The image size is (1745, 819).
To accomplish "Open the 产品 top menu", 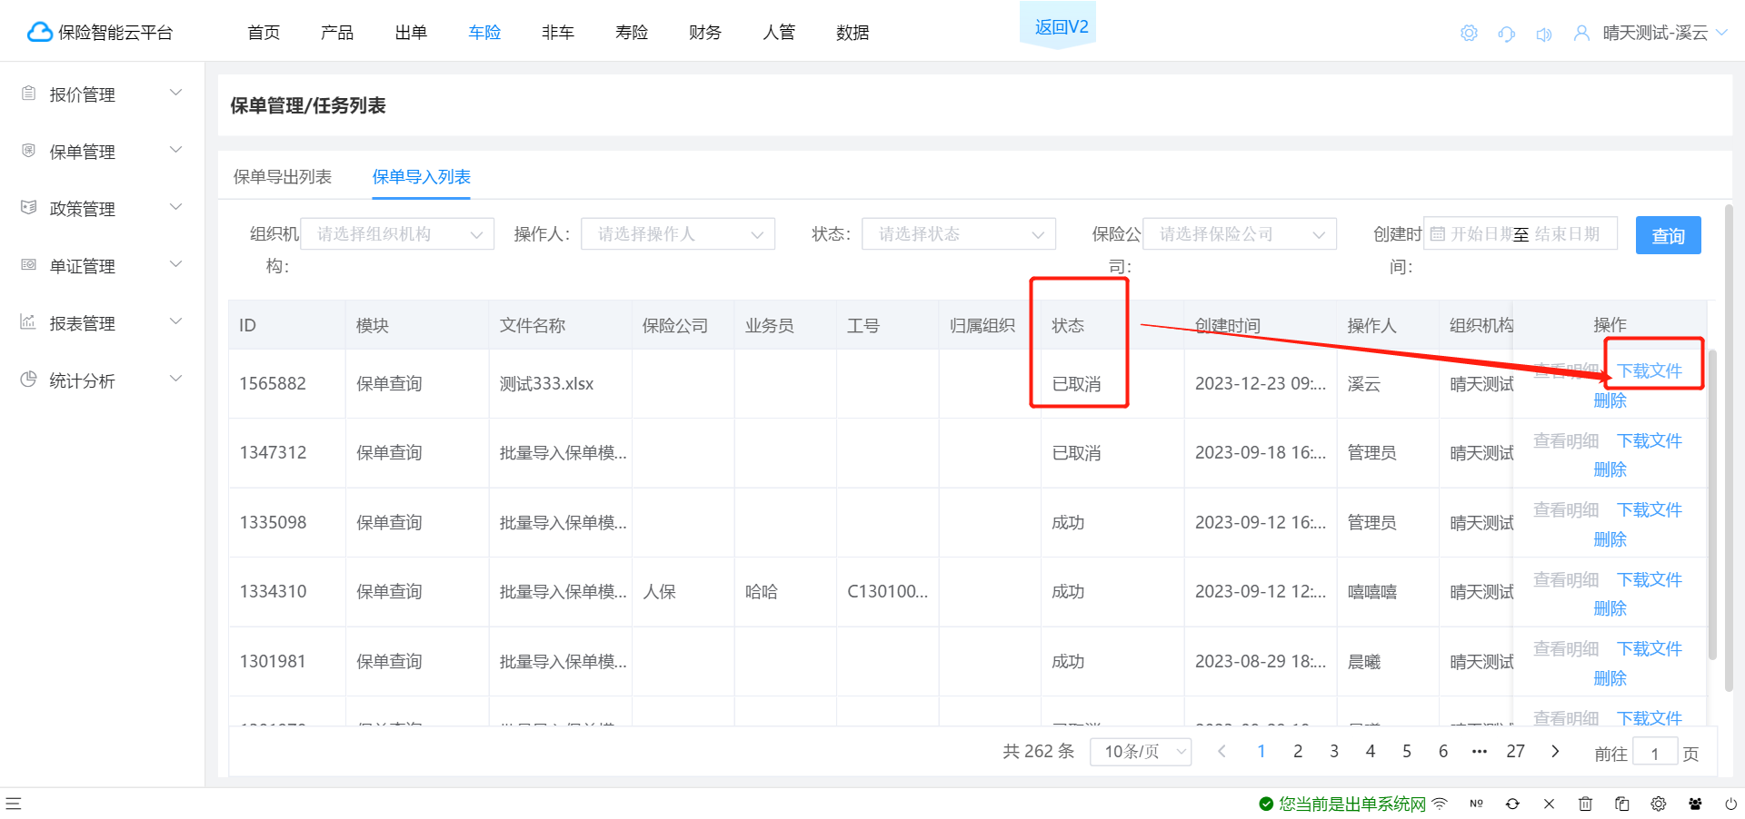I will [337, 33].
